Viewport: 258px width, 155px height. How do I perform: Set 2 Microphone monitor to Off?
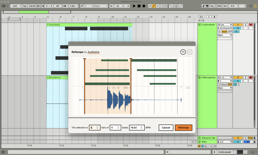point(230,84)
